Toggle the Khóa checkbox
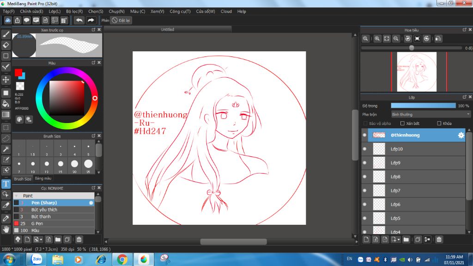 tap(439, 124)
